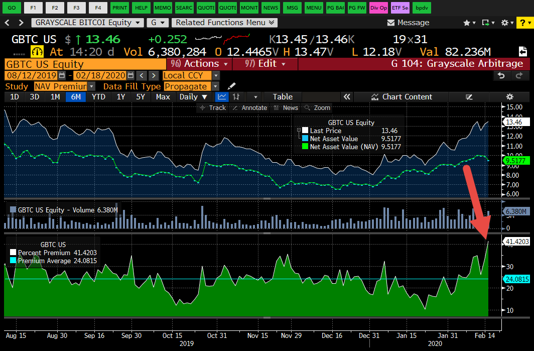Click the undo arrow icon
The image size is (534, 351).
[500, 75]
